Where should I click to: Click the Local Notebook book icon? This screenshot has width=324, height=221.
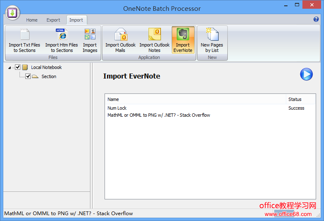click(x=25, y=67)
